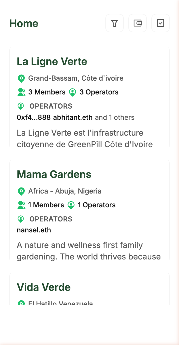
Task: Select operator address 0xf4...888
Action: (x=34, y=117)
